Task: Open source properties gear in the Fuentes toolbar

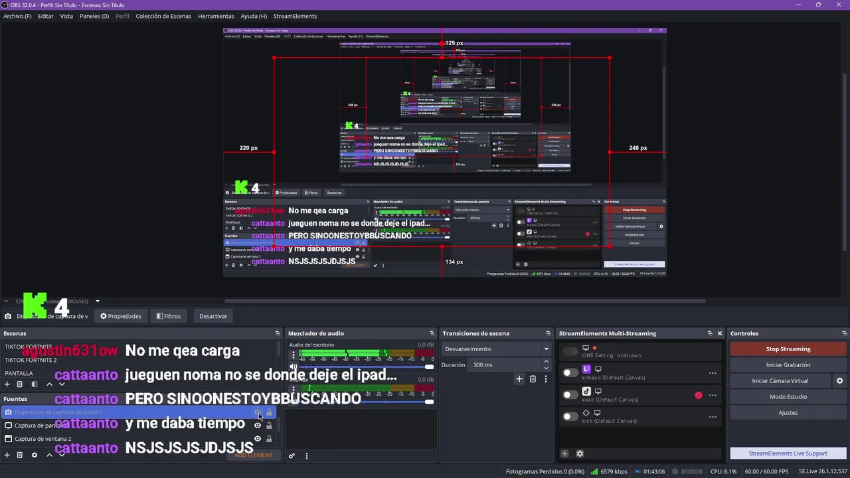Action: (x=35, y=455)
